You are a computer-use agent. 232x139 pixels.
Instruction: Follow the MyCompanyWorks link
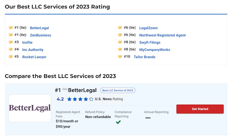click(155, 50)
